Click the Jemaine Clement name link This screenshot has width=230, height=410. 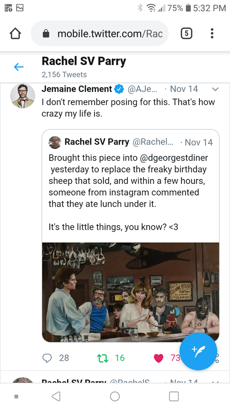click(x=77, y=89)
